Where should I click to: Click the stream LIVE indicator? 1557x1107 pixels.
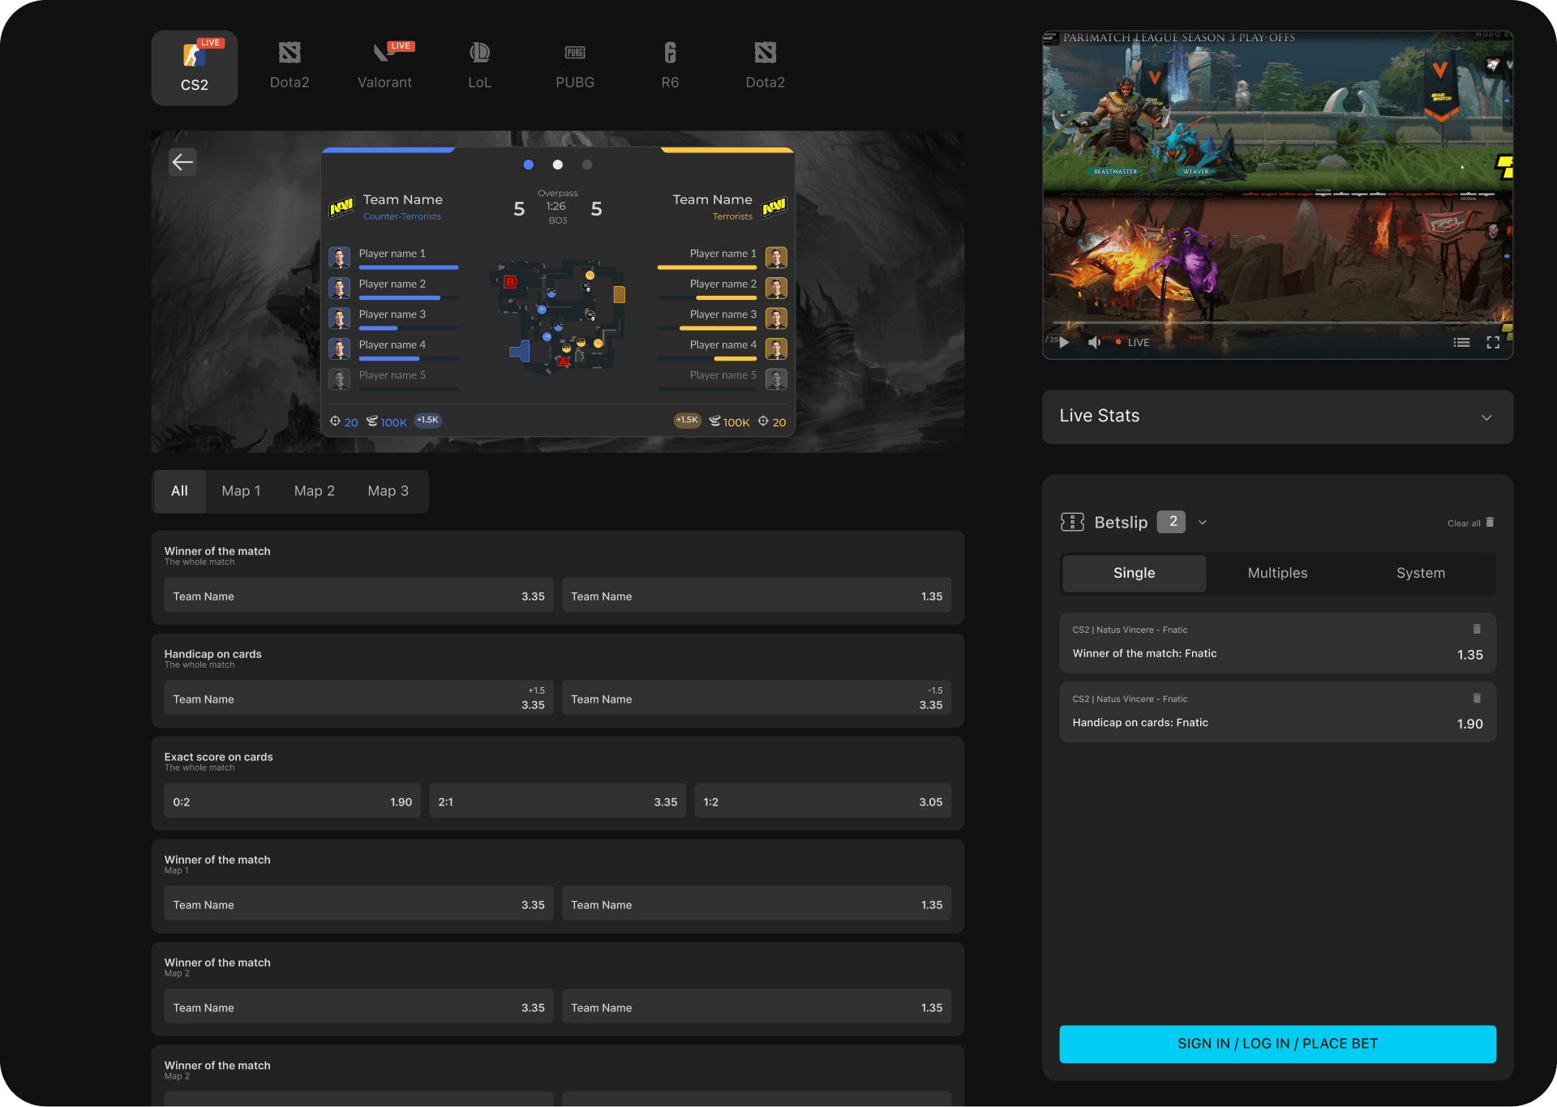1133,342
